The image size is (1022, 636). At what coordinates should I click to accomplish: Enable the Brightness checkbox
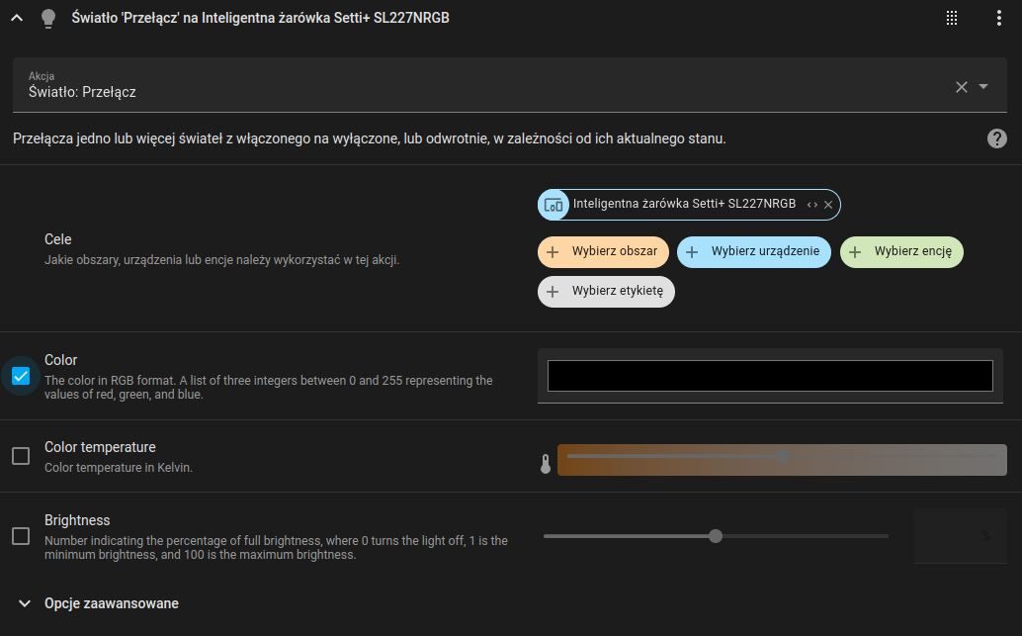pyautogui.click(x=21, y=536)
